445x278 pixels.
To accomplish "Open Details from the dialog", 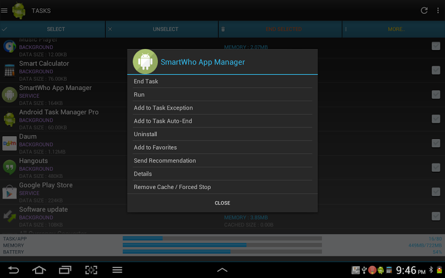I will [x=222, y=174].
